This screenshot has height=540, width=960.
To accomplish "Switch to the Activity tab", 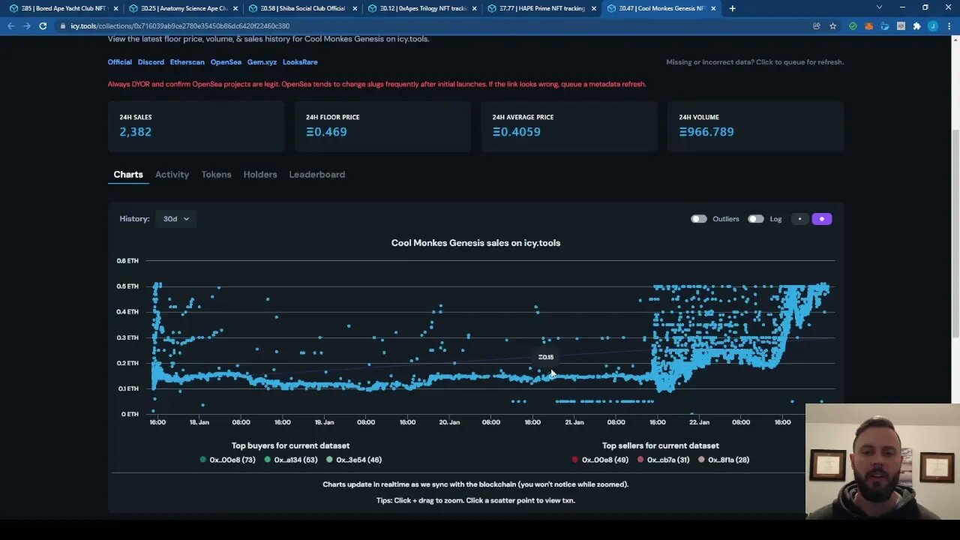I will point(172,174).
